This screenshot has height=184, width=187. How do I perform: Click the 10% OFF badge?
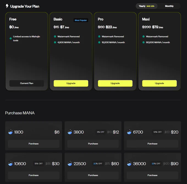point(157,132)
